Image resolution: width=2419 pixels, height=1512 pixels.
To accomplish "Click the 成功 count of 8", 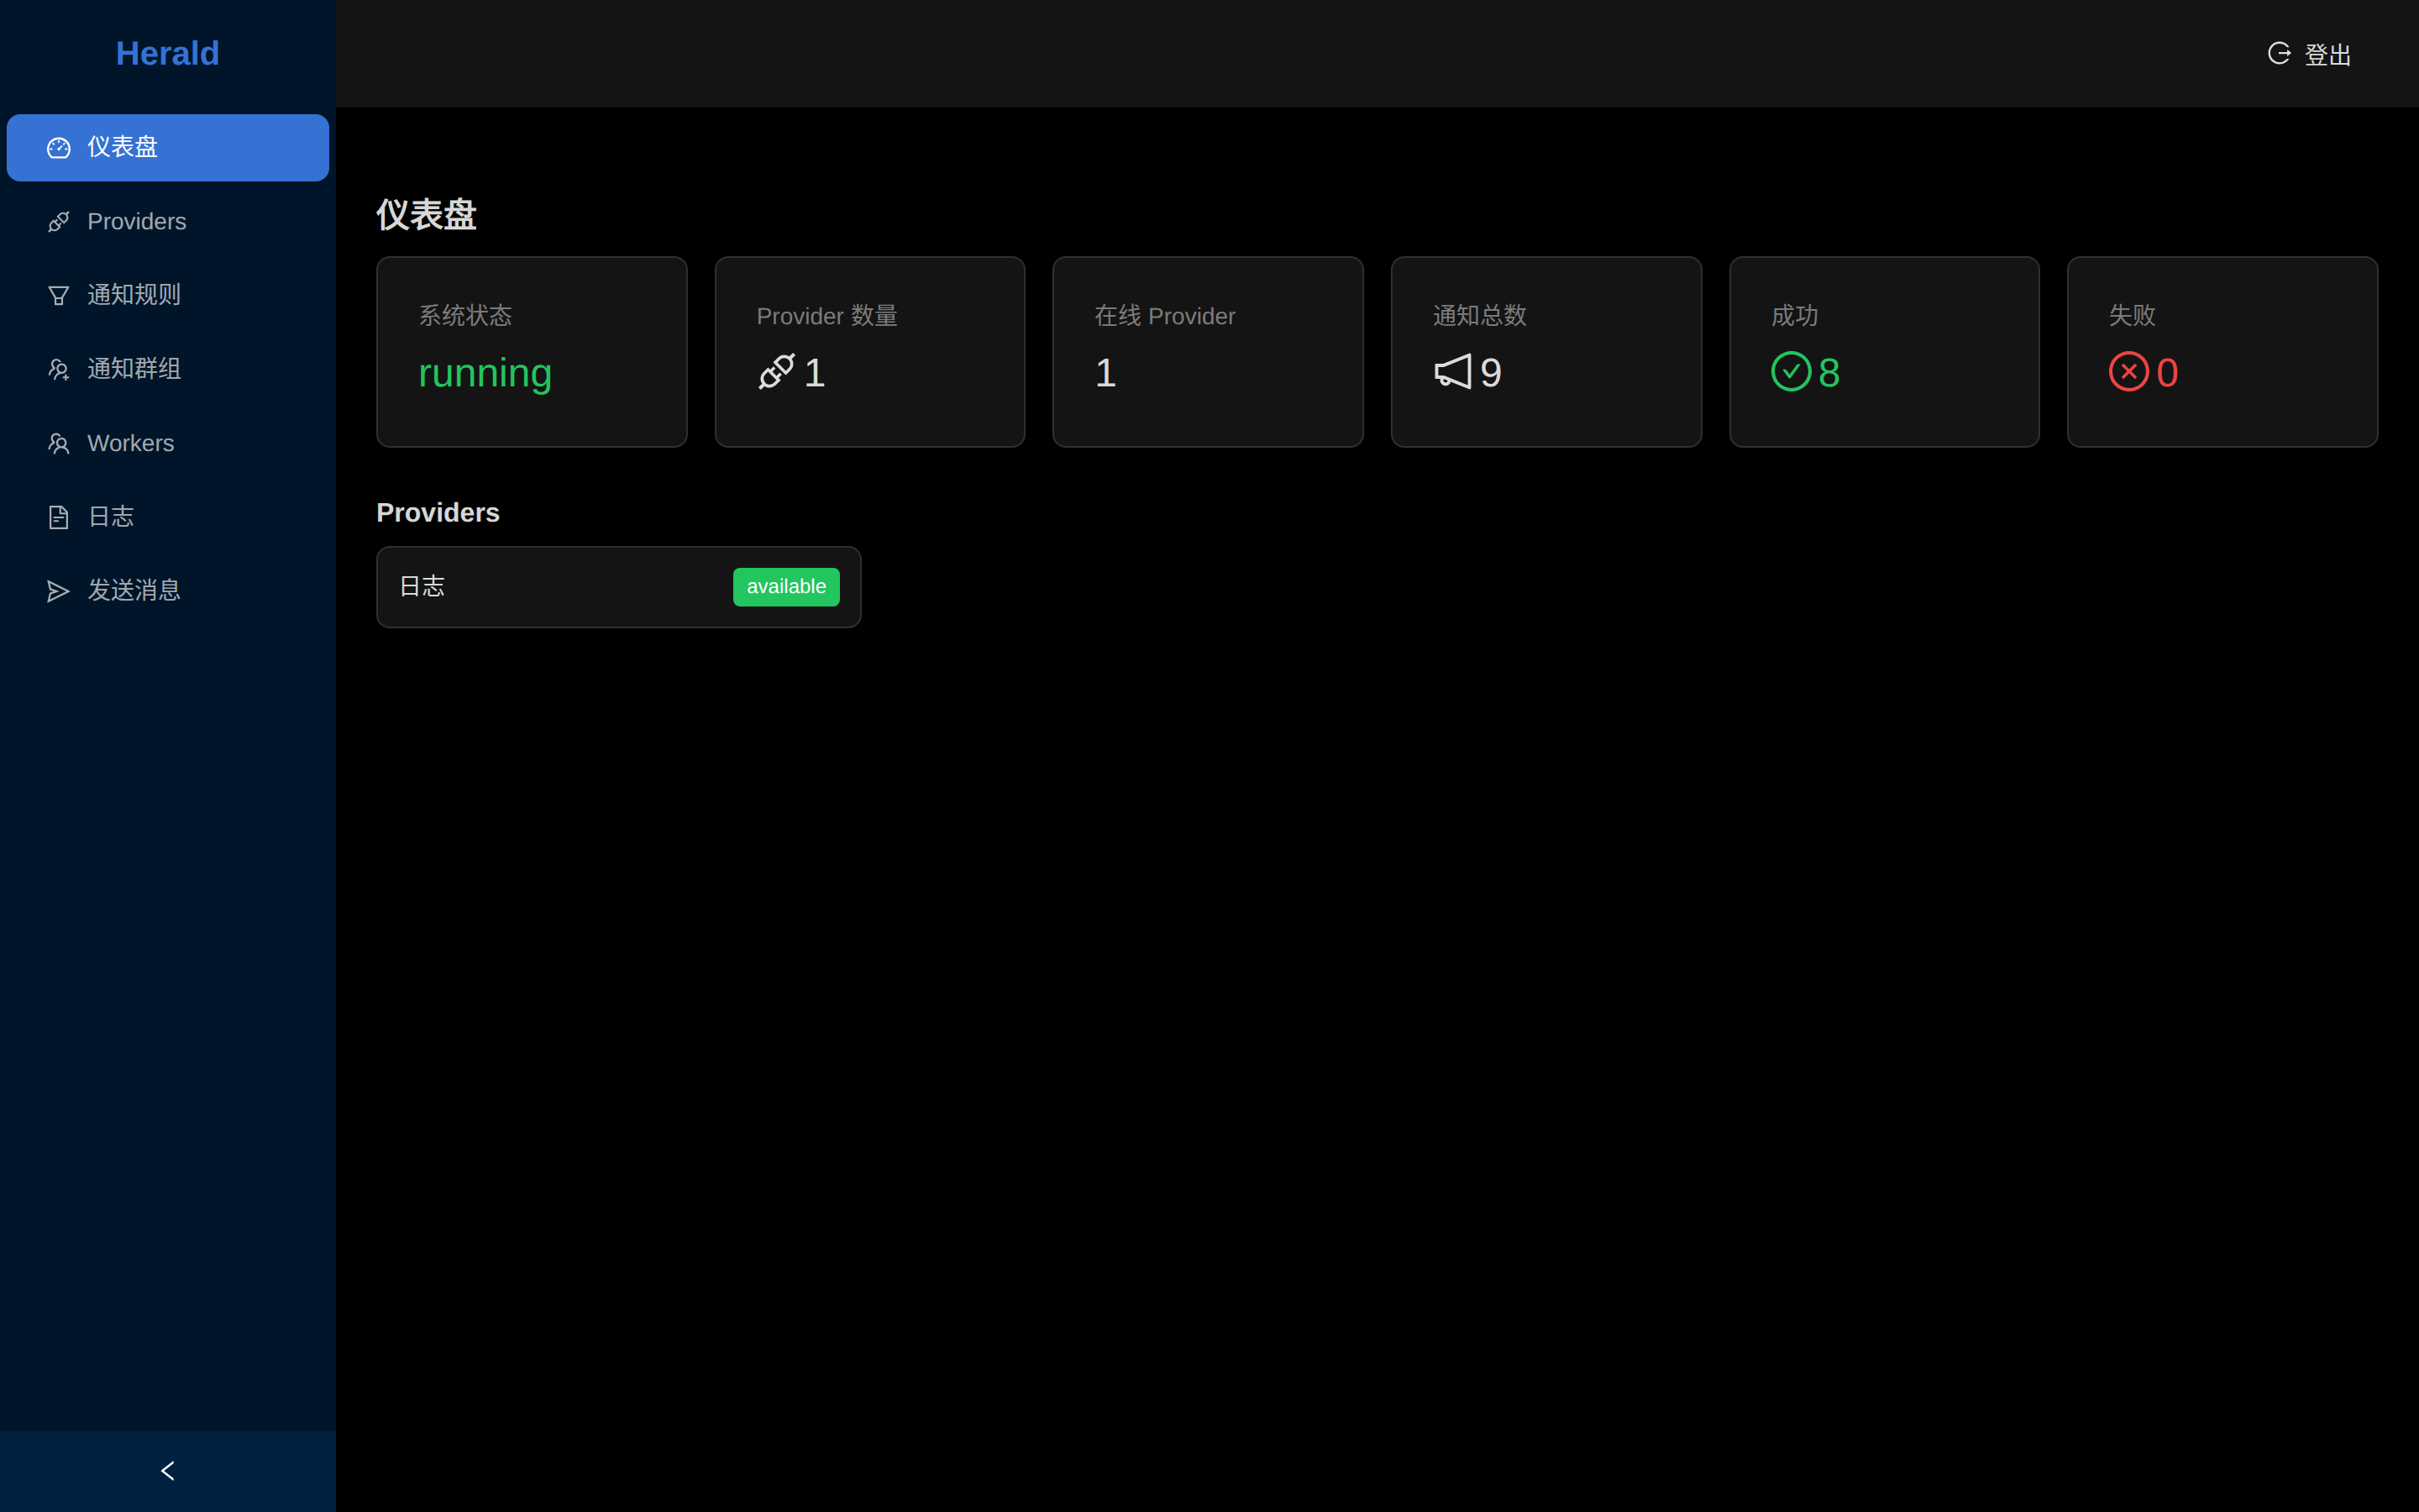I will coord(1829,373).
